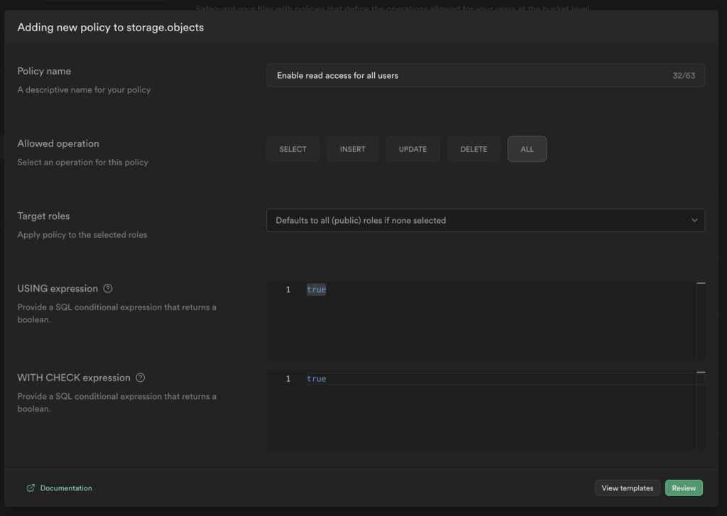The image size is (727, 516).
Task: Toggle the ALL operation option
Action: coord(527,149)
